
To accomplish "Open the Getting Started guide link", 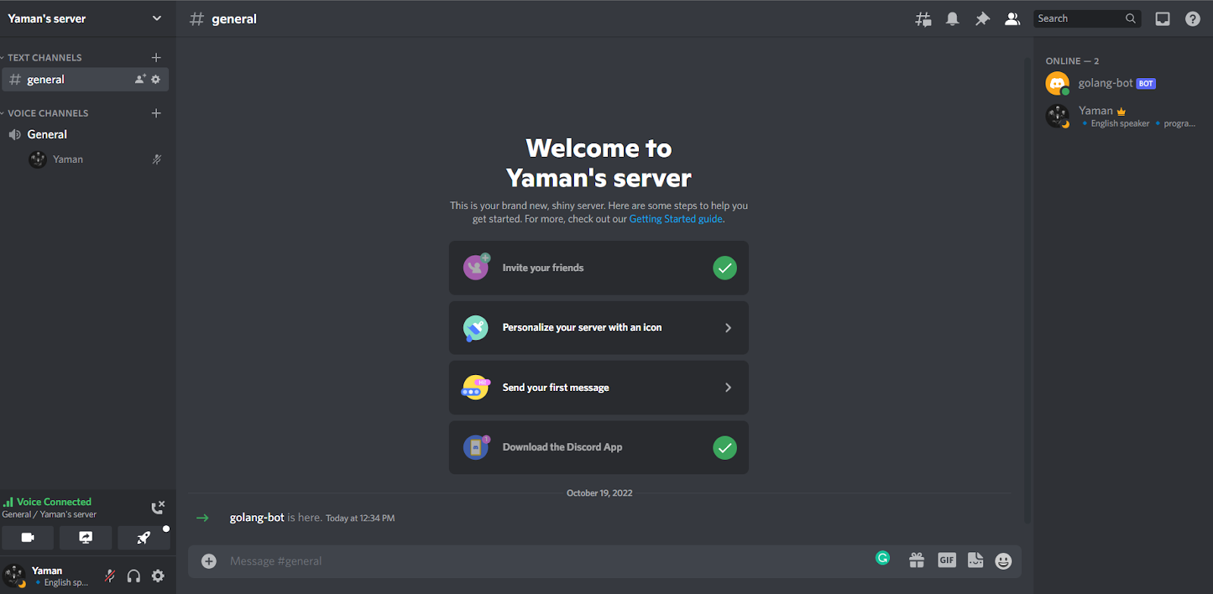I will pyautogui.click(x=675, y=219).
